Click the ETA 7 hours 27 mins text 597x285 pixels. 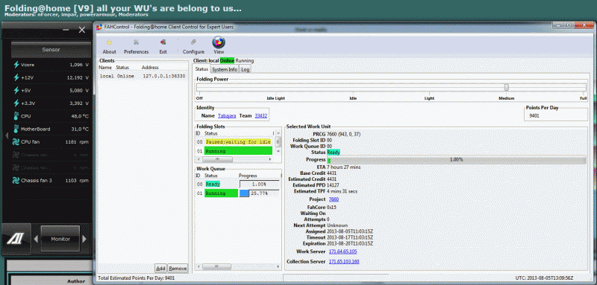coord(344,167)
